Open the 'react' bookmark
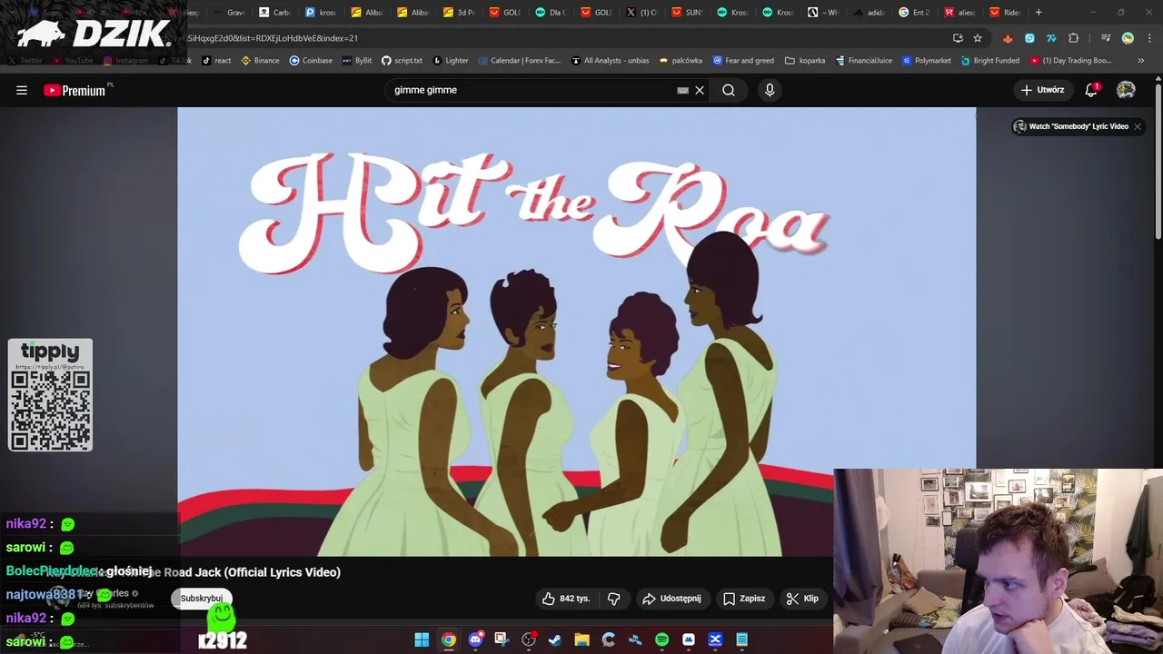 (216, 61)
